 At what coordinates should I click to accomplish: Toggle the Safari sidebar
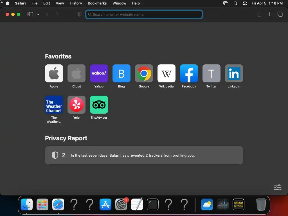tap(30, 14)
